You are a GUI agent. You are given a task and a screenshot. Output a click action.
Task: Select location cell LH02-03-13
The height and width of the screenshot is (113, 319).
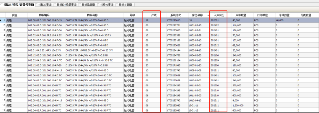(x=195, y=40)
